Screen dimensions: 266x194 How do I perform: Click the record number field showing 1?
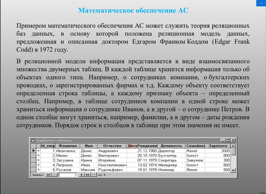coord(68,175)
